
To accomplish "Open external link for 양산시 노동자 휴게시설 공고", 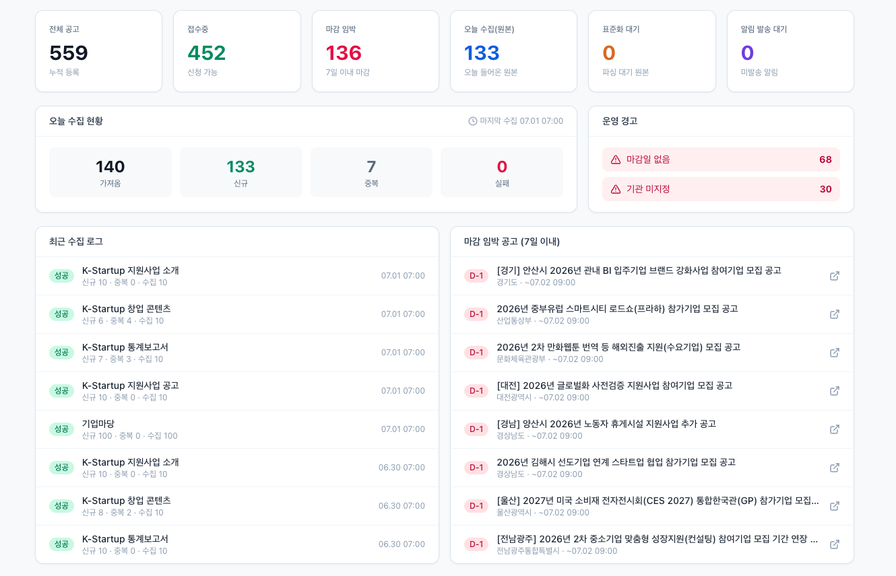I will [834, 429].
